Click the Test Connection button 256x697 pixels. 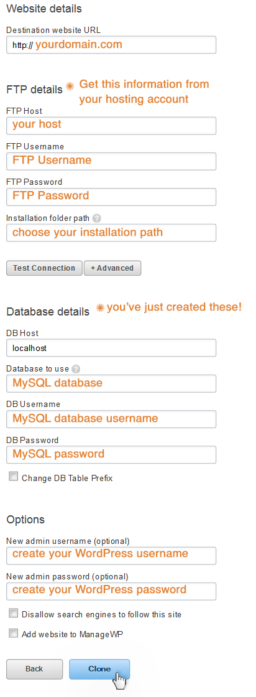click(44, 268)
